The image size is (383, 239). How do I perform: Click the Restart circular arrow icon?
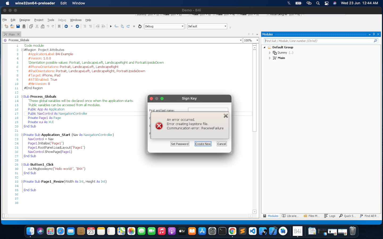[x=140, y=26]
